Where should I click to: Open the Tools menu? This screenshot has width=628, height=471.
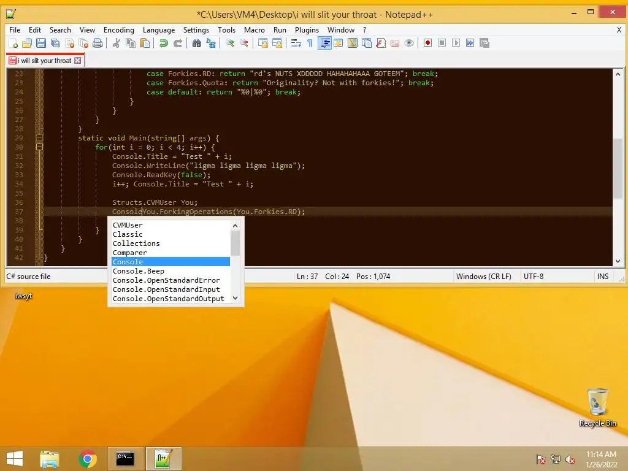click(226, 30)
